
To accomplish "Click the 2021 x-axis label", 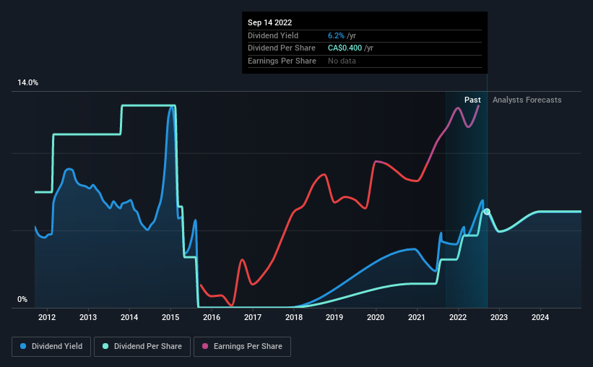I will pos(416,317).
